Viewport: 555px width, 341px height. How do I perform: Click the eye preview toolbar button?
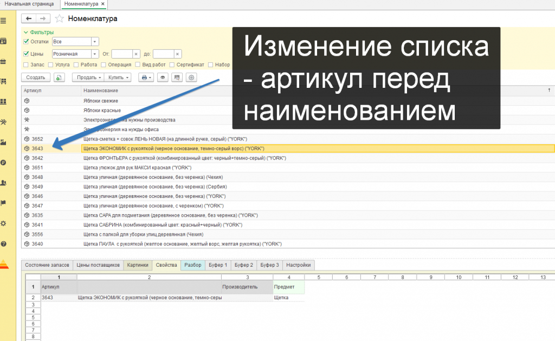click(163, 77)
